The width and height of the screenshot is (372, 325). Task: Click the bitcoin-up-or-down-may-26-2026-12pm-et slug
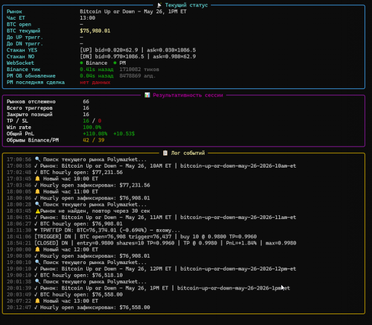(x=238, y=269)
